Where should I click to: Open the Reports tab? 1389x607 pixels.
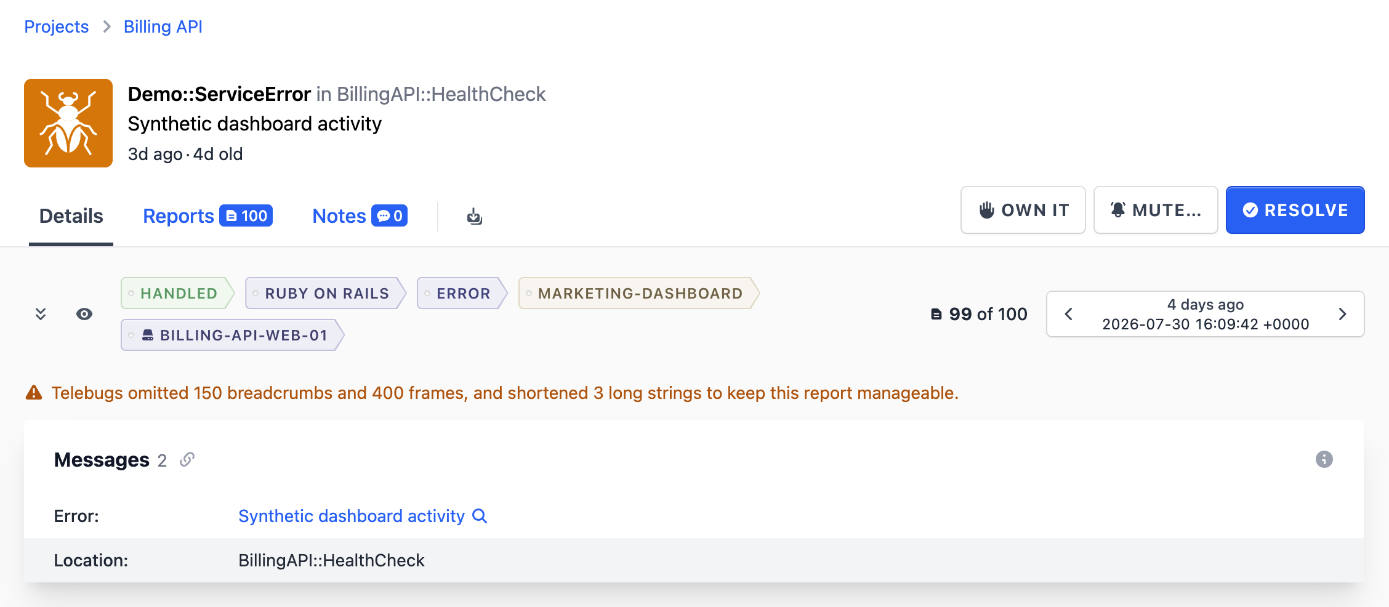179,216
